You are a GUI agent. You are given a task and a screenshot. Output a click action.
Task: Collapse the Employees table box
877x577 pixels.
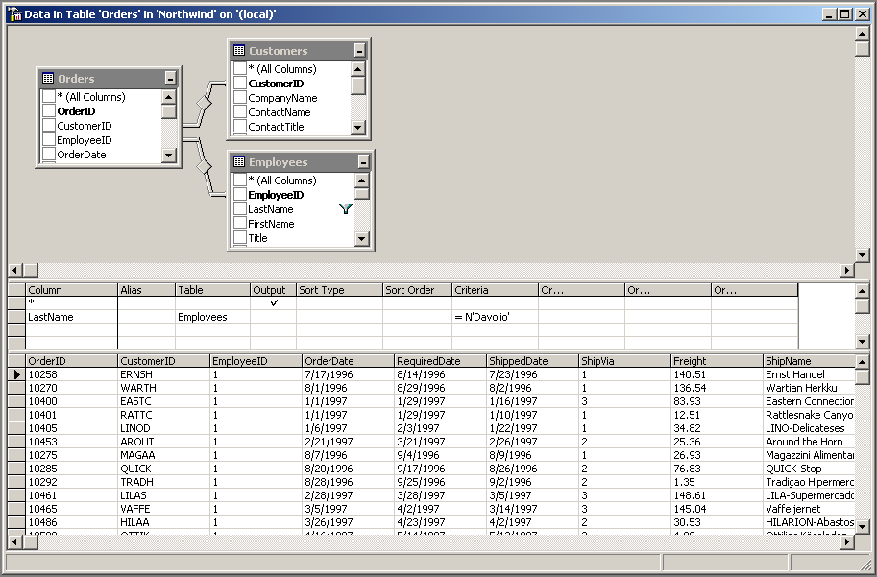click(x=363, y=162)
